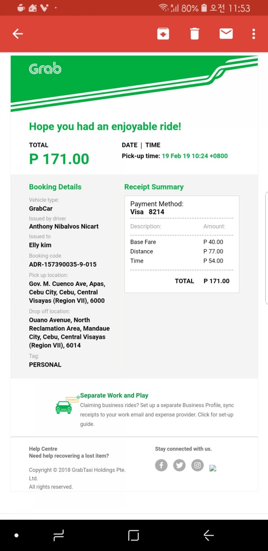
Task: Open the Separate Work and Play link
Action: tap(114, 395)
